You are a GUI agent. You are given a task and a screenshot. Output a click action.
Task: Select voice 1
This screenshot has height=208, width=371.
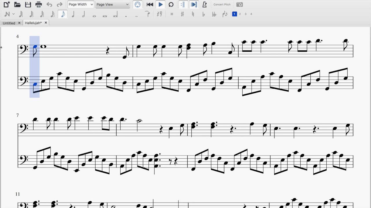(x=234, y=14)
